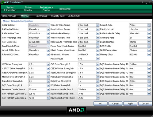
Task: Discard the memory changes
Action: tap(145, 104)
